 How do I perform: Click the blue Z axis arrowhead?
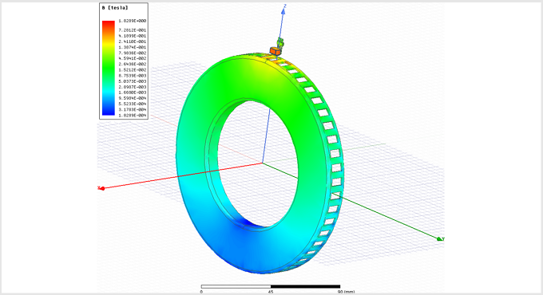[x=283, y=11]
